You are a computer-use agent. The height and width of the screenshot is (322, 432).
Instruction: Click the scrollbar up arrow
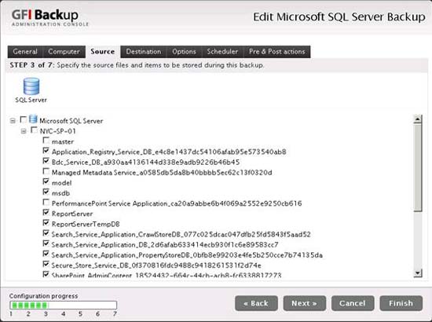point(418,119)
